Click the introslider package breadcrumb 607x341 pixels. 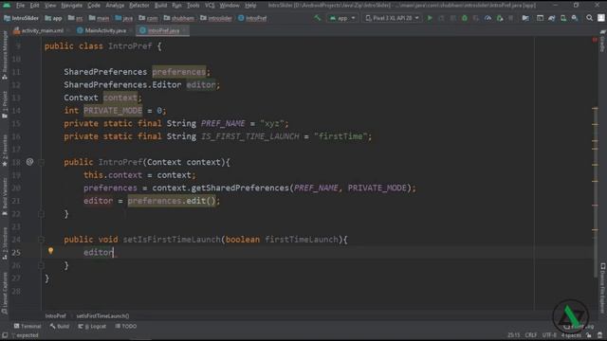216,18
